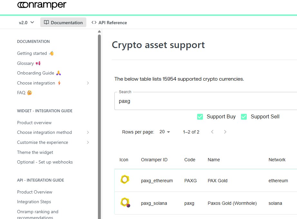Viewport: 297px width, 219px height.
Task: Uncheck the Support Buy checkbox
Action: 200,117
